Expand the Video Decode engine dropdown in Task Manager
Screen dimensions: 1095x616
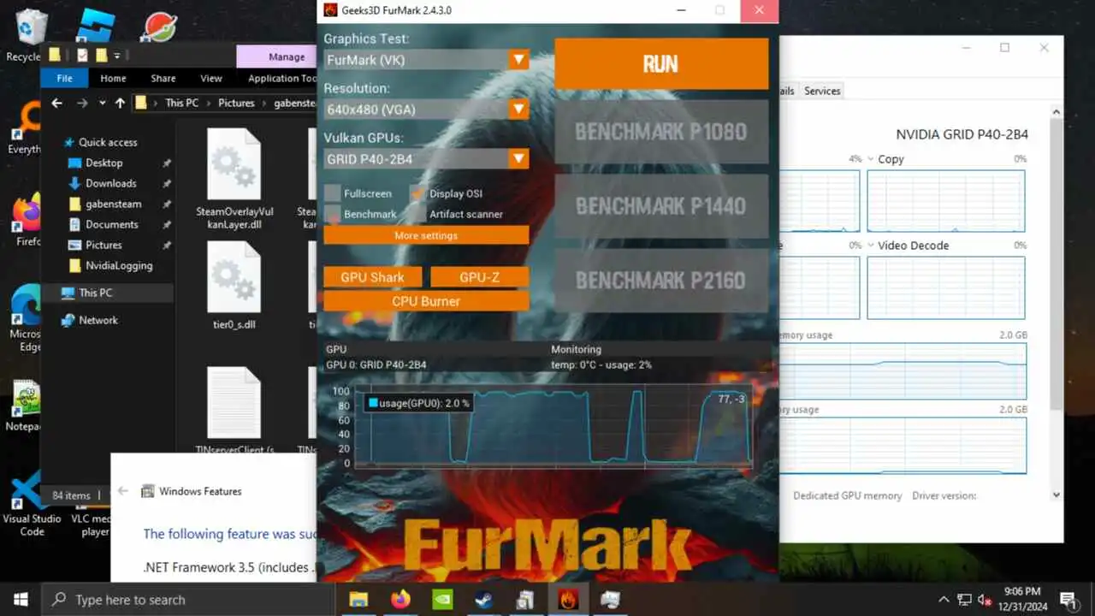pyautogui.click(x=871, y=246)
